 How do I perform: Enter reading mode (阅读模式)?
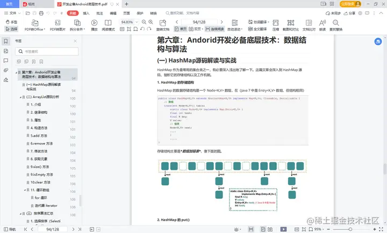click(x=108, y=25)
